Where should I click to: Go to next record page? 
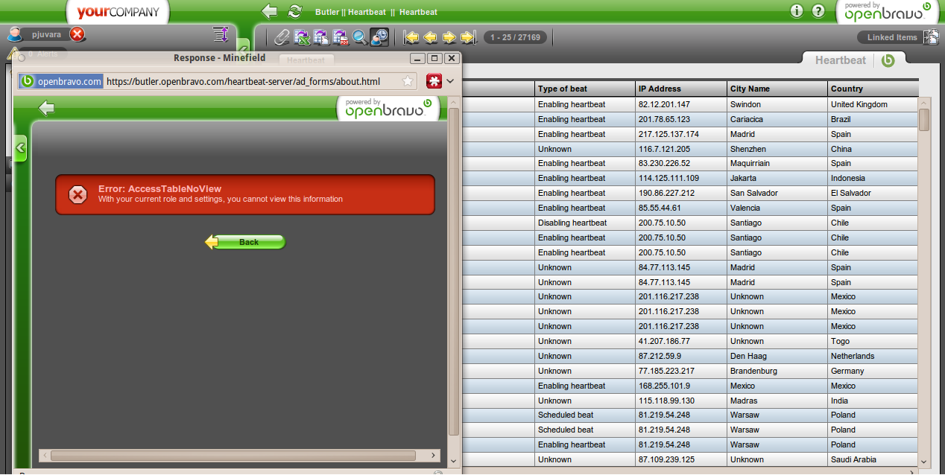449,36
